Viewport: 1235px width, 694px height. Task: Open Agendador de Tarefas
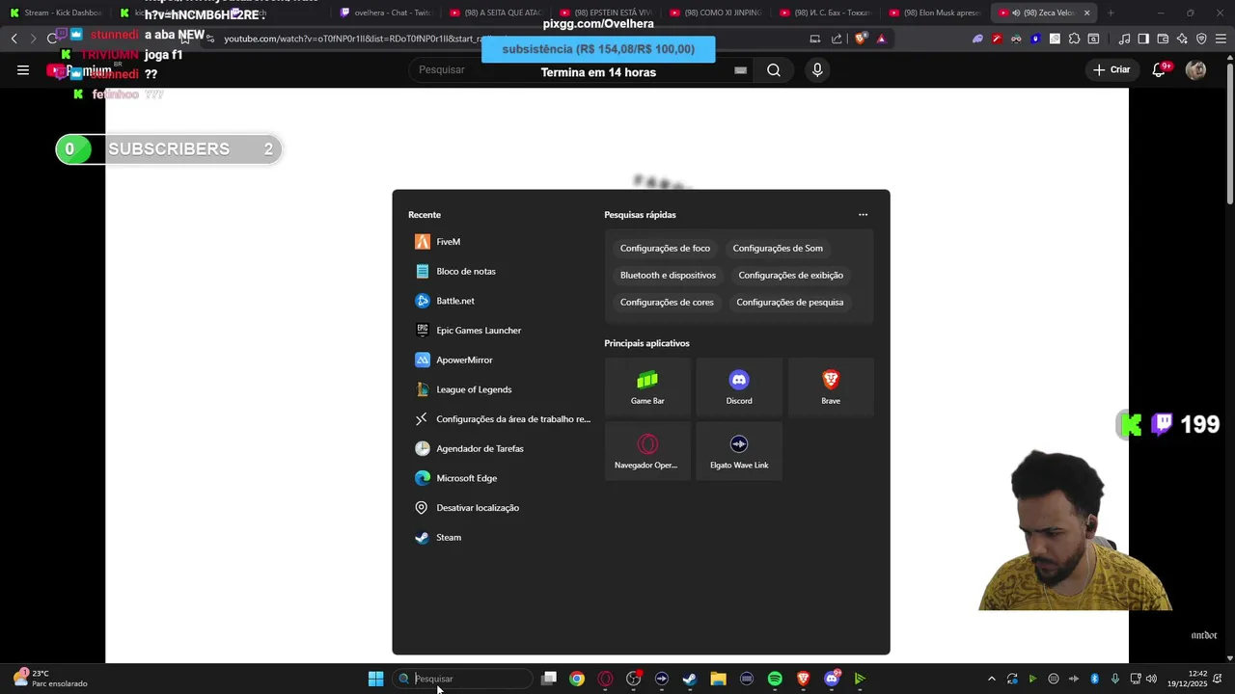click(x=500, y=449)
